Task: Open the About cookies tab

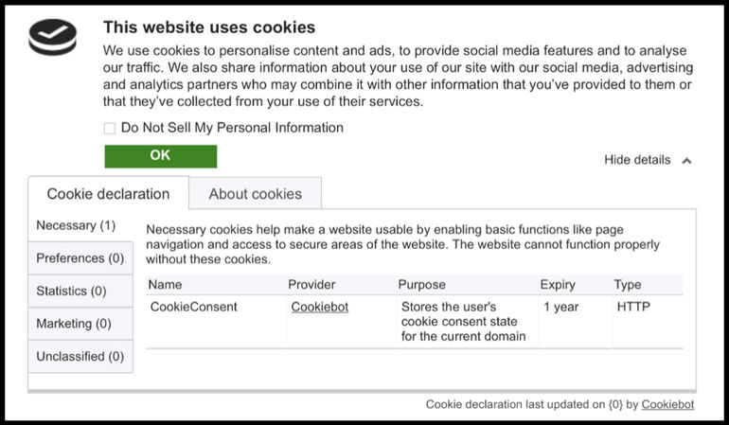Action: click(x=255, y=194)
